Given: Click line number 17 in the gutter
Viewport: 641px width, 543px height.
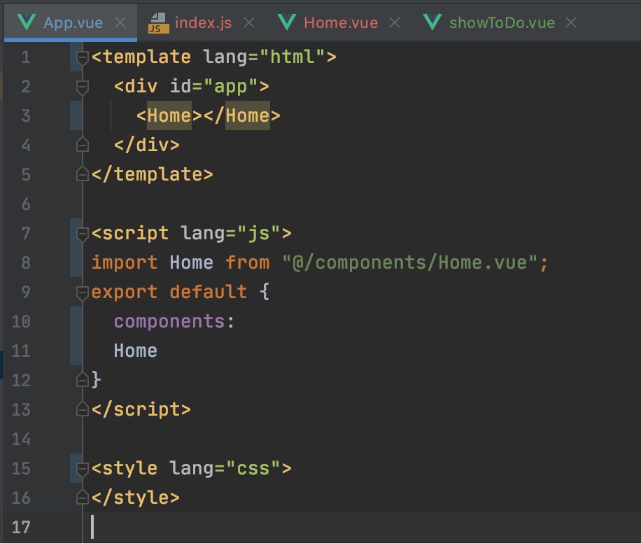Looking at the screenshot, I should coord(21,528).
